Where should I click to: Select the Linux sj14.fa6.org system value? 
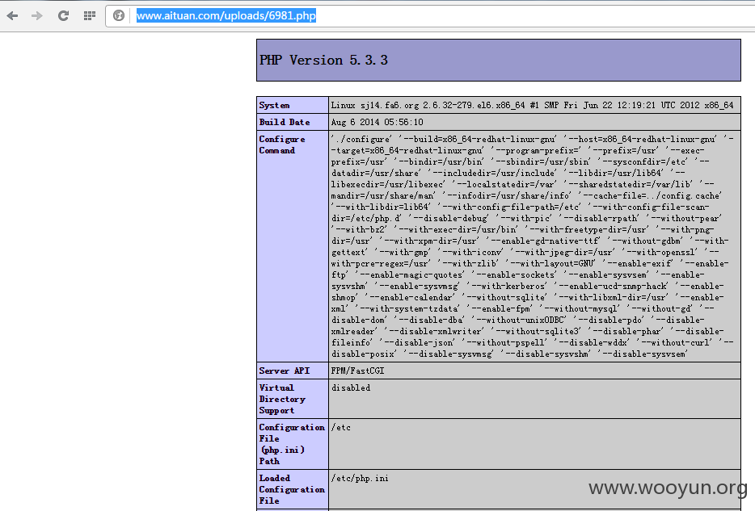point(532,105)
